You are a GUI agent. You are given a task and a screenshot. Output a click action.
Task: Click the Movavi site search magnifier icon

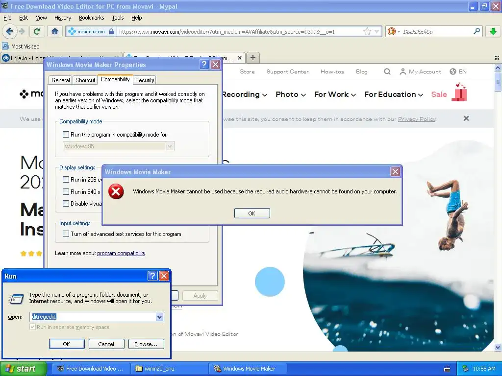[387, 71]
